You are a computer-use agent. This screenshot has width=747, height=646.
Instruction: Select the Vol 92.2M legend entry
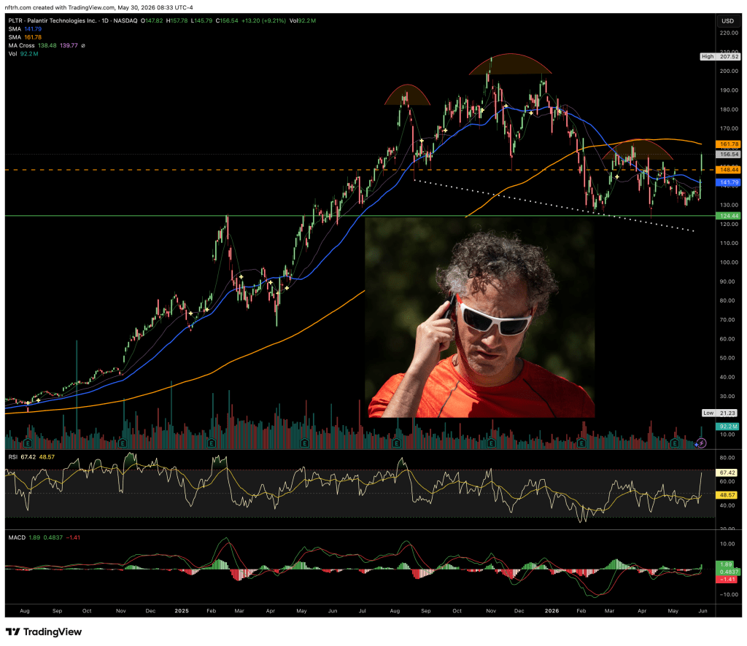(x=23, y=54)
